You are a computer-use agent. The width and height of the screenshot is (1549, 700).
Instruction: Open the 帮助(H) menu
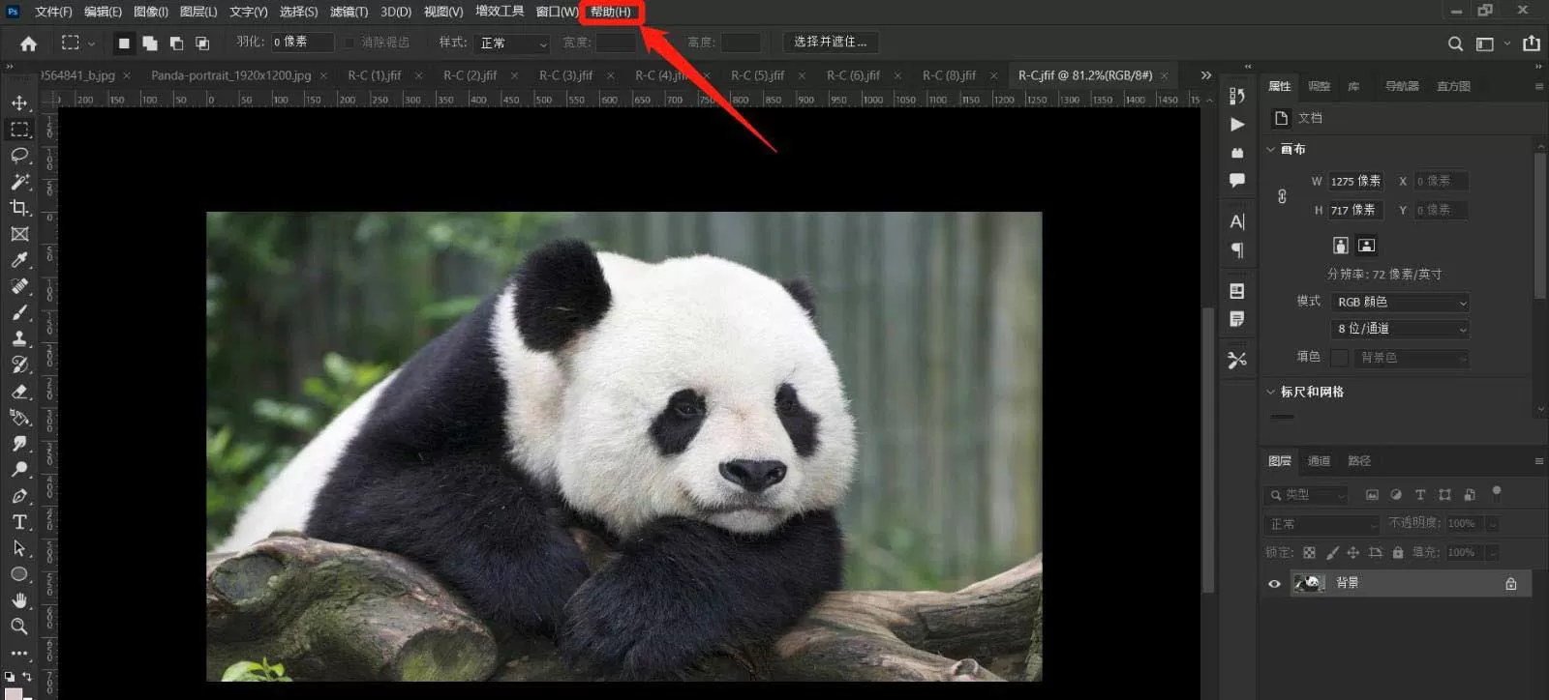(x=611, y=12)
